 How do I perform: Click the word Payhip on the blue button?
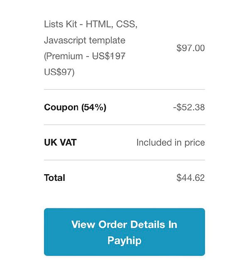124,240
